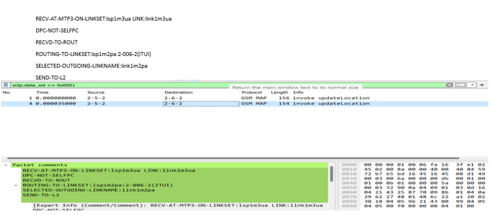
Task: Click the packet list horizontal scrollbar
Action: 233,158
